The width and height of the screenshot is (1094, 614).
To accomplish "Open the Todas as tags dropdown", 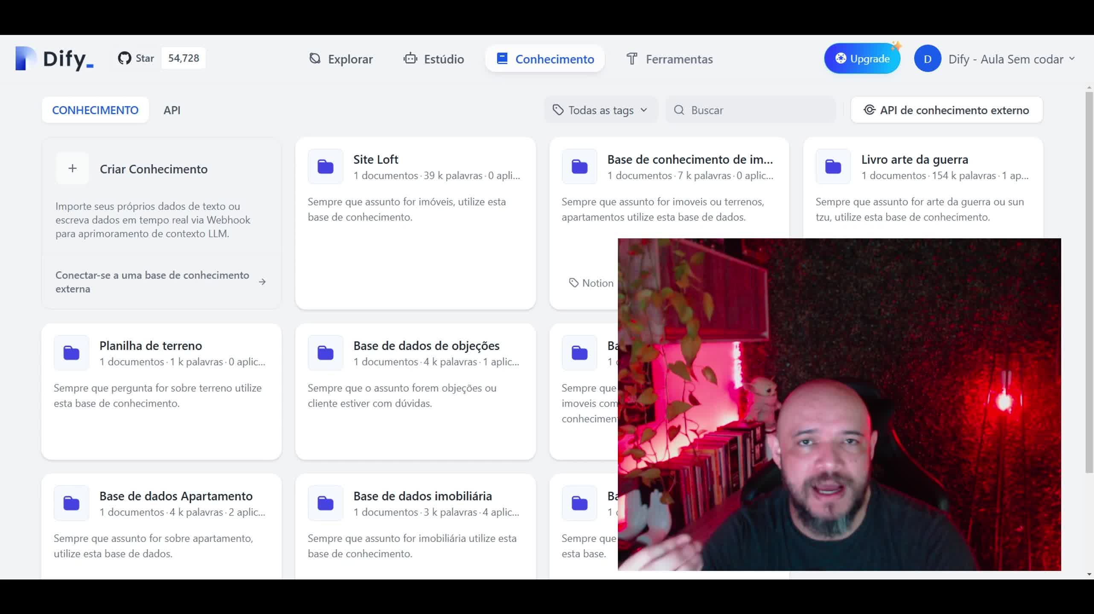I will 601,110.
